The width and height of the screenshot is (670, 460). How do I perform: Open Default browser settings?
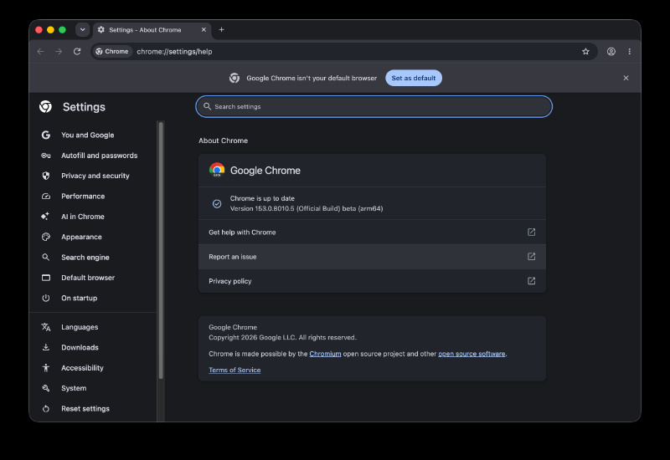[93, 278]
